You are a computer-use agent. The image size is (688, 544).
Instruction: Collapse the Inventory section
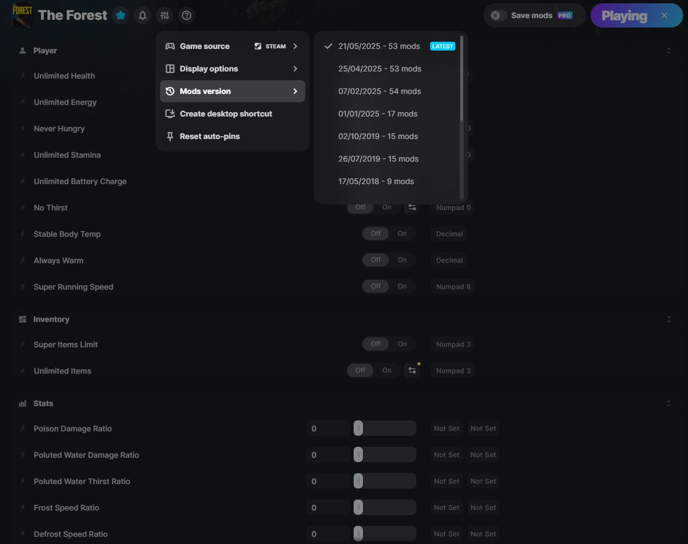pyautogui.click(x=668, y=319)
